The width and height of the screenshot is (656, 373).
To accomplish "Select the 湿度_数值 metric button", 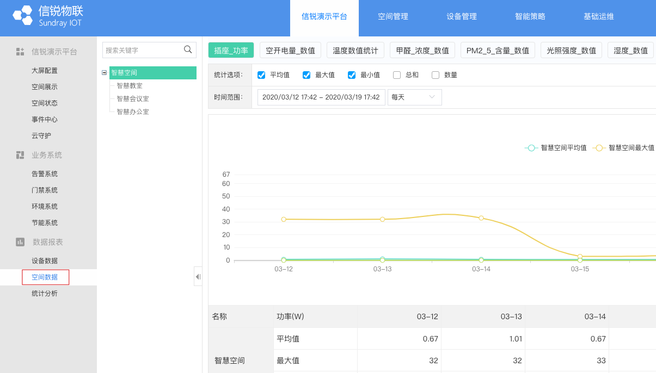I will 631,51.
